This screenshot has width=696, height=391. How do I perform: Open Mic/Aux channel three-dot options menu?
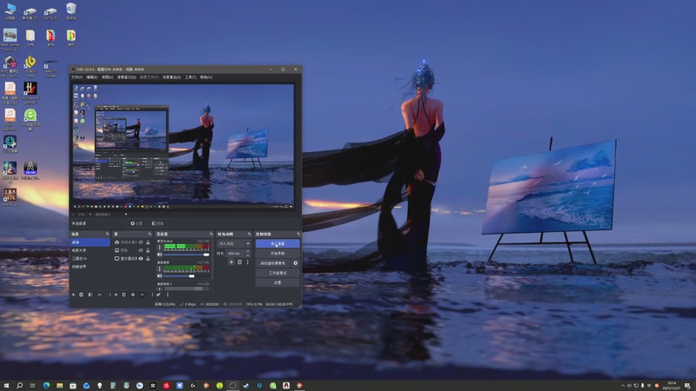159,247
